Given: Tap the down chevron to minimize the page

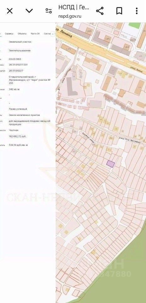Looking at the screenshot, I should 29,11.
